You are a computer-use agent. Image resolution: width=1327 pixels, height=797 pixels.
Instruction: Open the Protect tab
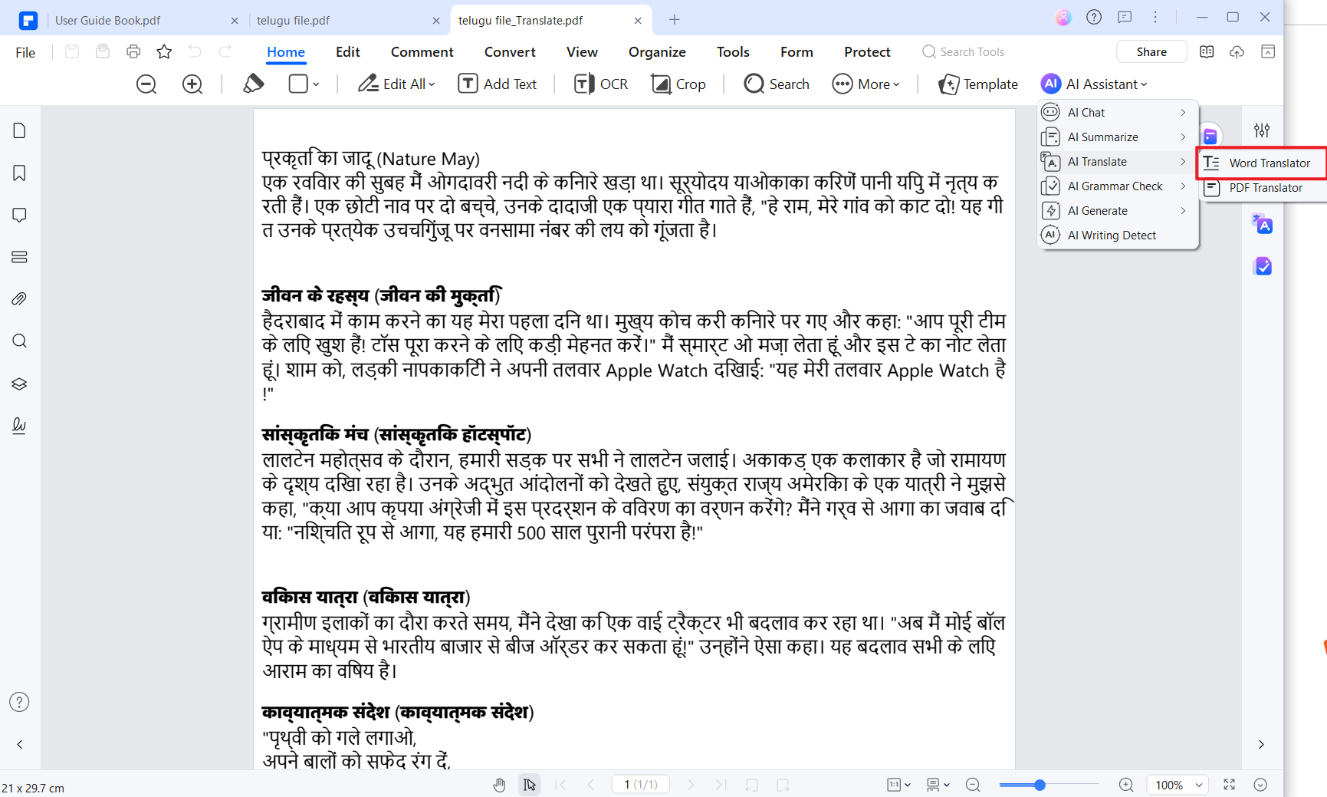coord(867,52)
